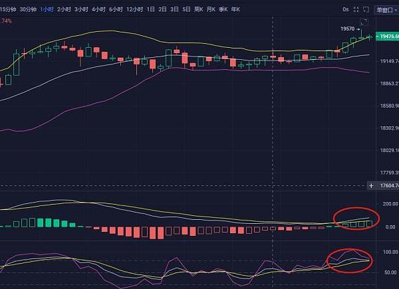Click the green 19476 current price label

(x=387, y=37)
